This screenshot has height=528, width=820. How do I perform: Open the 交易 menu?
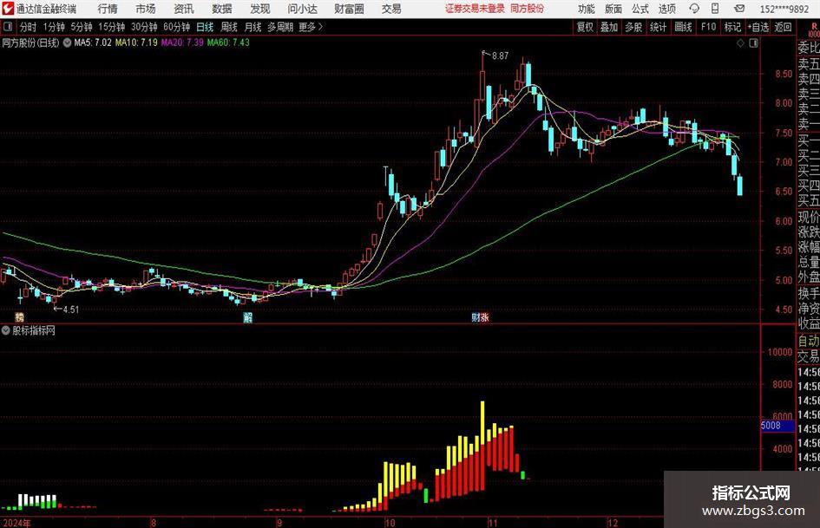click(x=391, y=9)
